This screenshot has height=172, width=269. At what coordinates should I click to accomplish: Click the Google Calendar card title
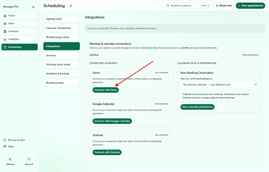point(104,104)
